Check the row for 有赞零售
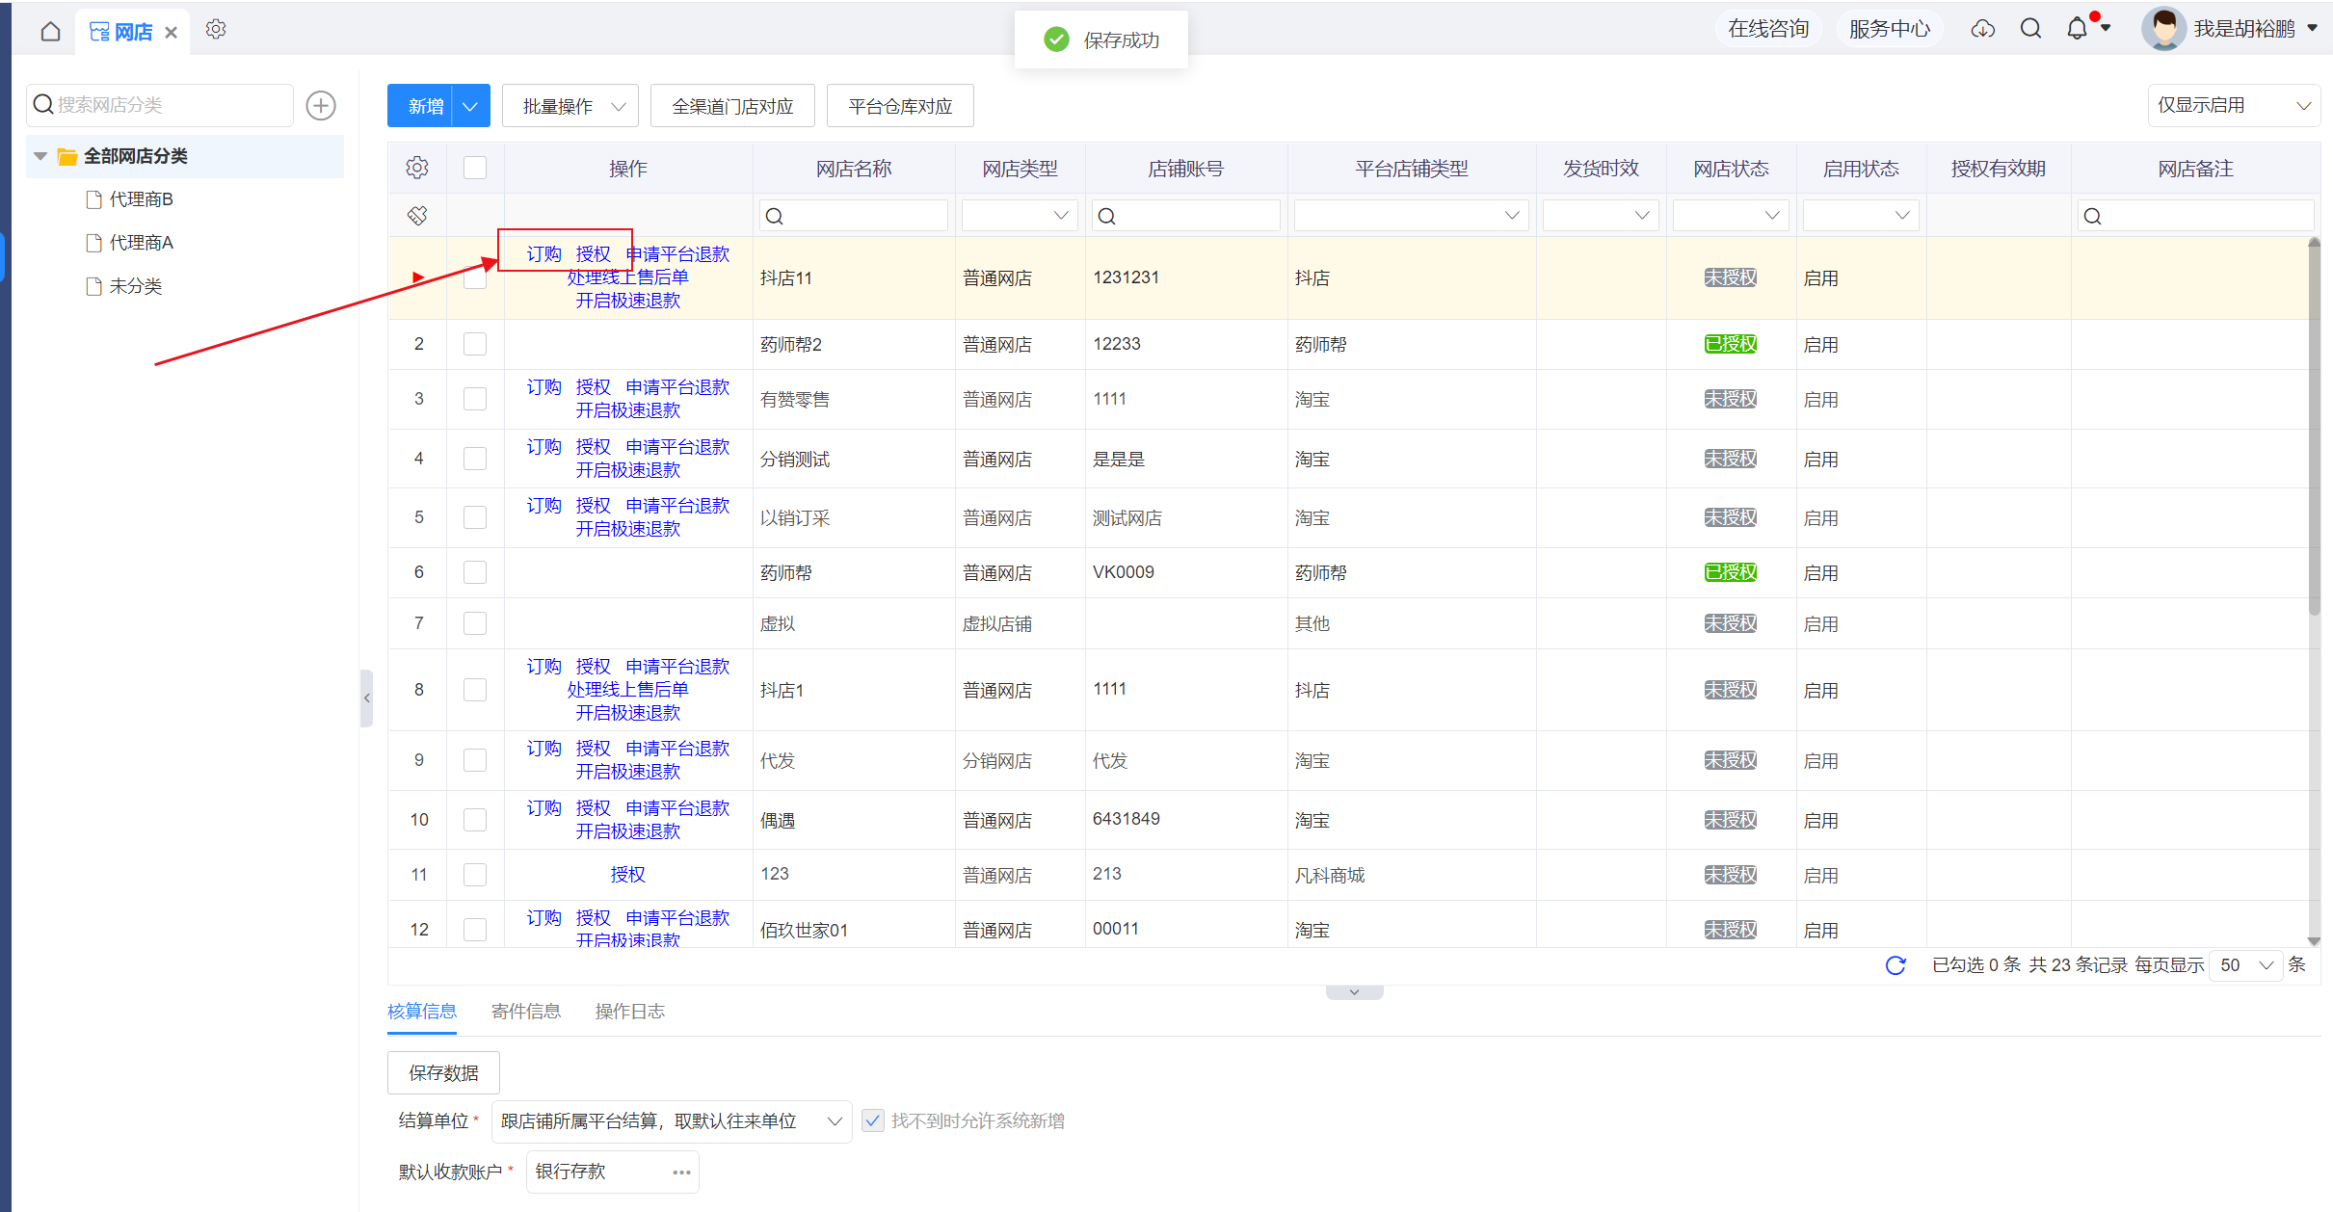This screenshot has height=1212, width=2333. click(x=475, y=399)
